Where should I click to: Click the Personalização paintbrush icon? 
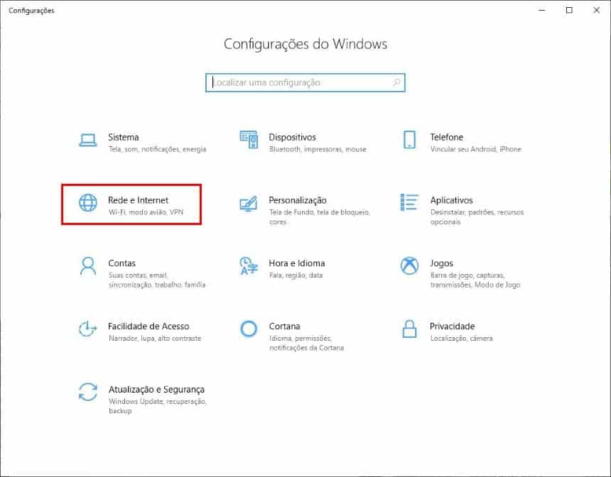point(249,203)
